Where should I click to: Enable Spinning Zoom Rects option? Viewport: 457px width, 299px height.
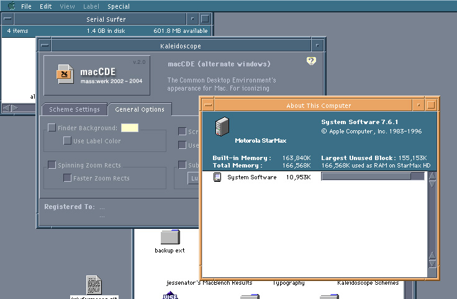click(x=52, y=165)
